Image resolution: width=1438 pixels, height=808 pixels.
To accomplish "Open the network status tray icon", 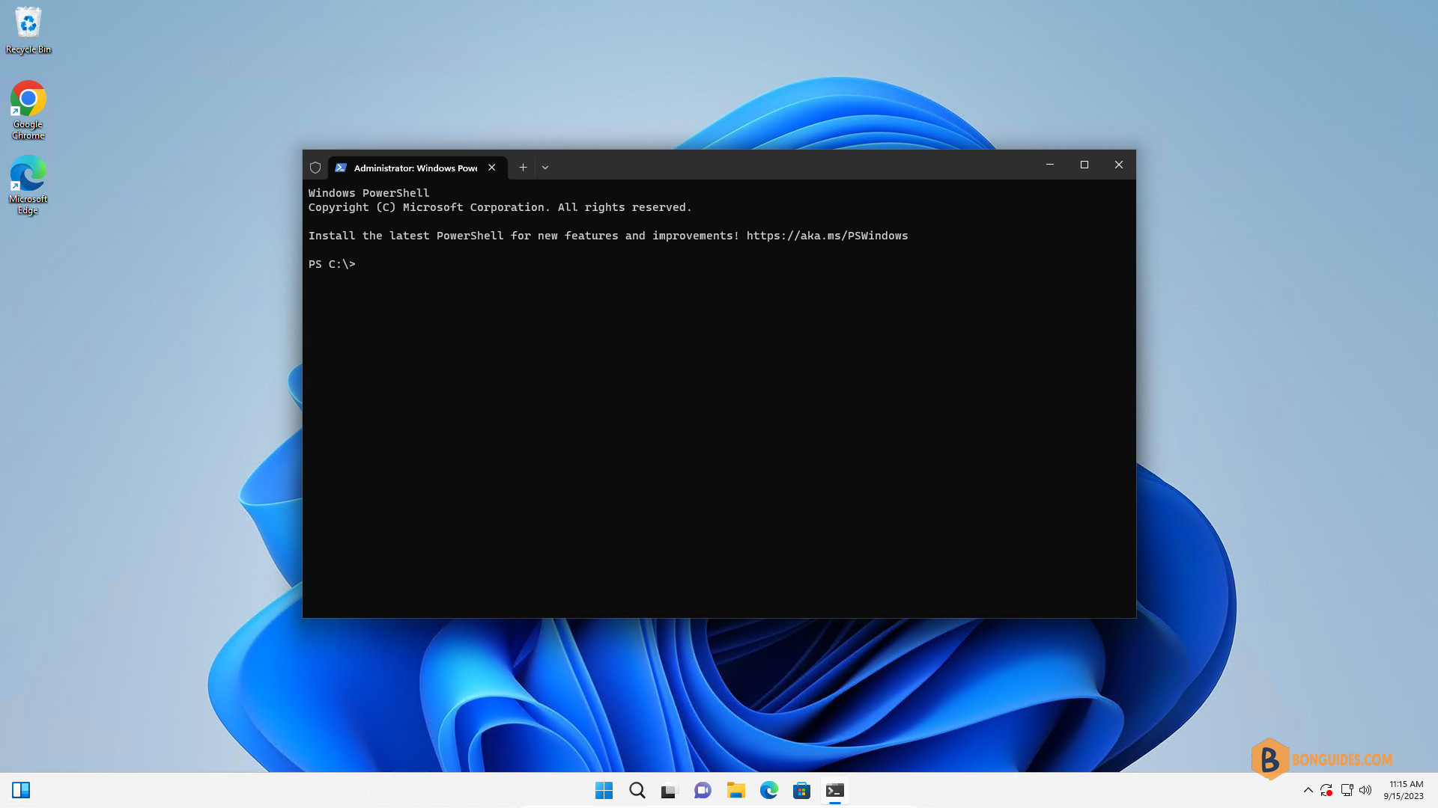I will 1347,790.
